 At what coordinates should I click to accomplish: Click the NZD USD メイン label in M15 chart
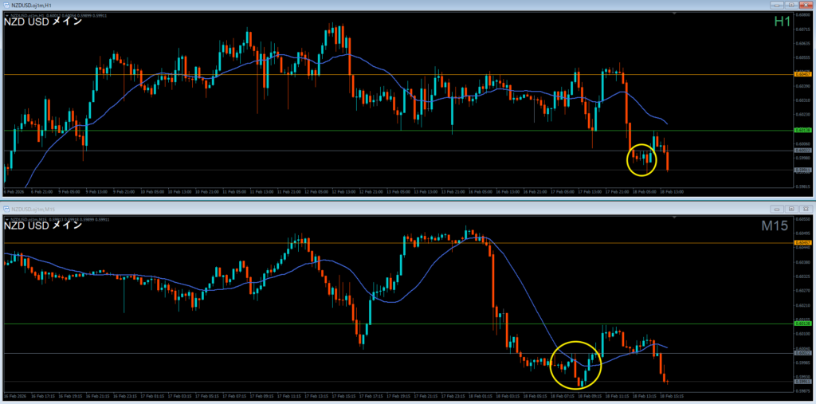43,226
